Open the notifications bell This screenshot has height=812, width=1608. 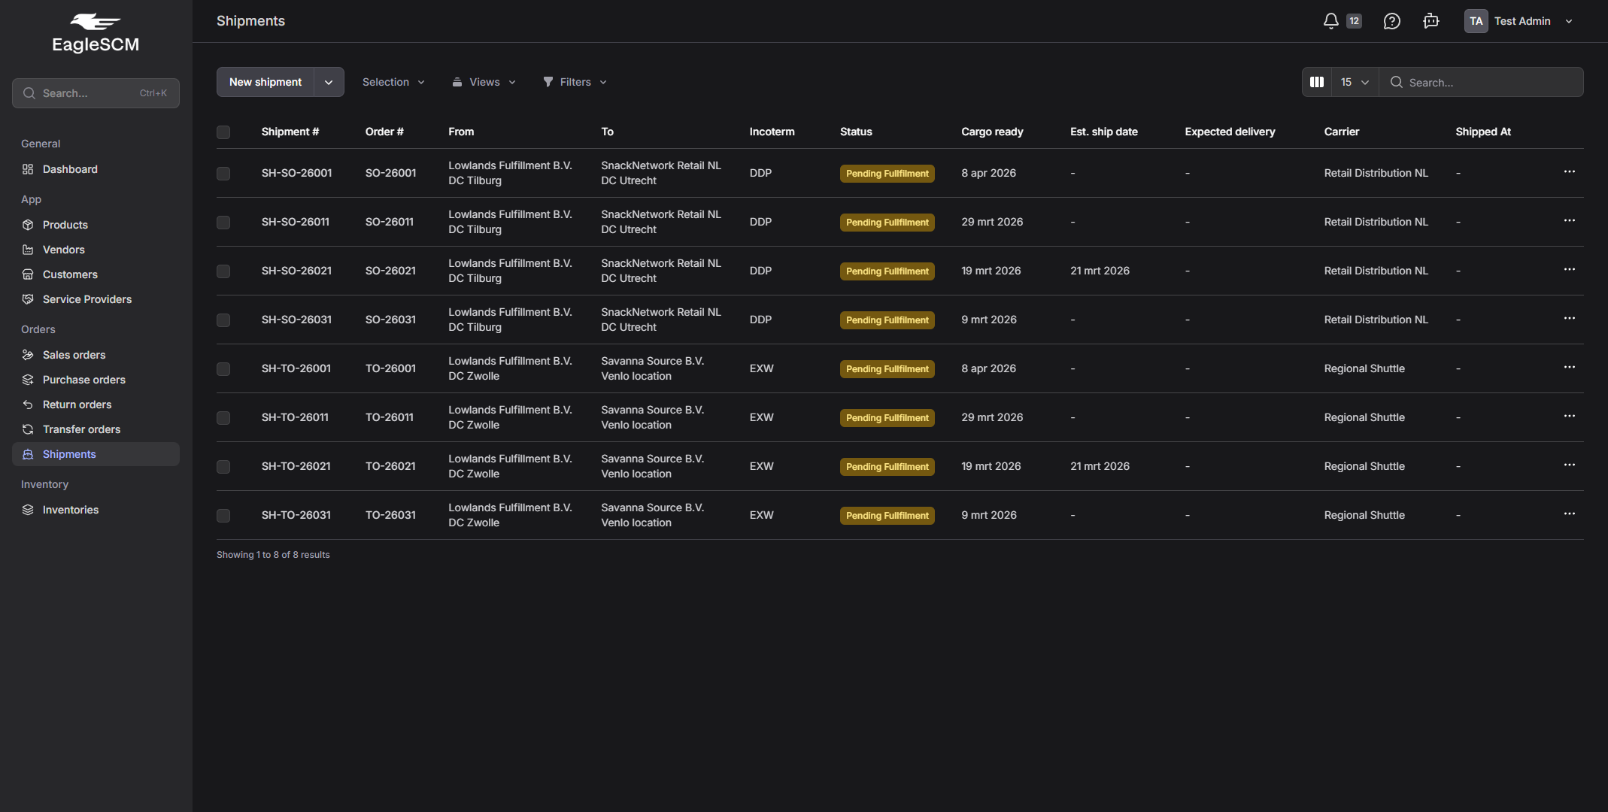pyautogui.click(x=1330, y=21)
